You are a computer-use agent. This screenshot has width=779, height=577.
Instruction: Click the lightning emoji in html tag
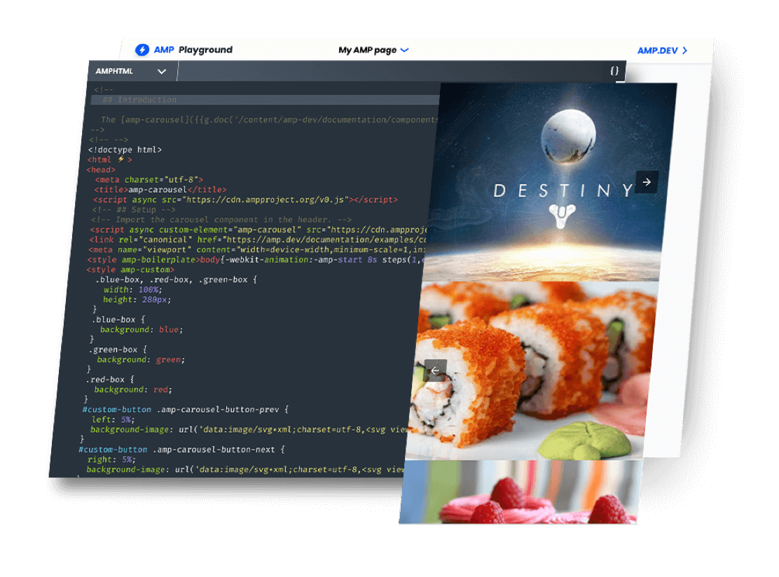(x=120, y=160)
